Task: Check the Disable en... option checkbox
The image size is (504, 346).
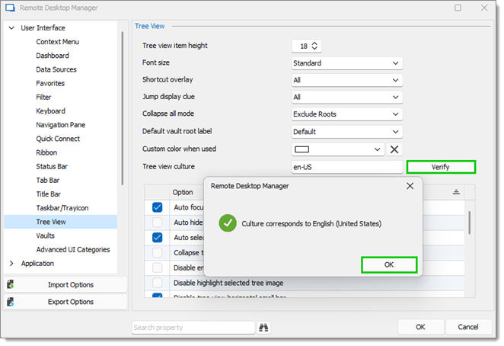Action: tap(157, 268)
